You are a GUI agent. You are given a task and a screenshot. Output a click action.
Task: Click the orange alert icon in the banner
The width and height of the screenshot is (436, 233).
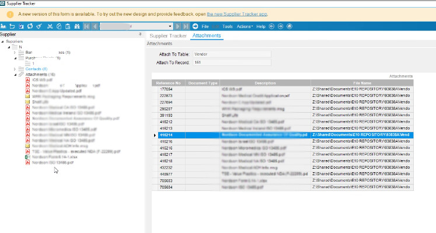[x=10, y=14]
